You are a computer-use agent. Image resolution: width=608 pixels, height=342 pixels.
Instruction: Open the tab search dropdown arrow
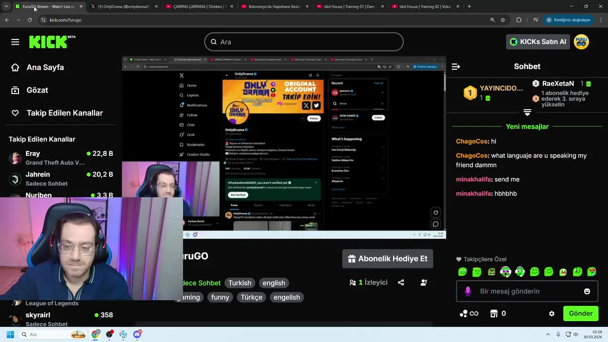coord(6,7)
